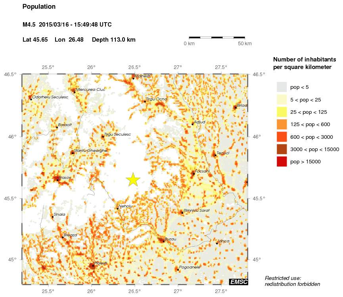Viewport: 343px width, 297px height.
Task: Click the yellow epicenter star marker
Action: click(x=133, y=180)
